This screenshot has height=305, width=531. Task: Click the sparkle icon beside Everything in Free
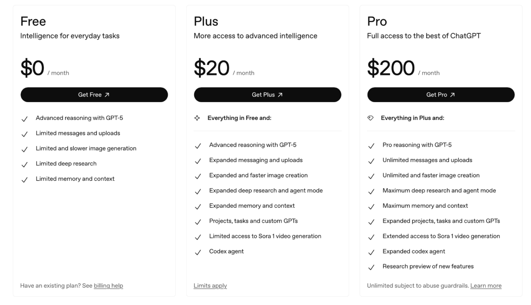(x=197, y=118)
